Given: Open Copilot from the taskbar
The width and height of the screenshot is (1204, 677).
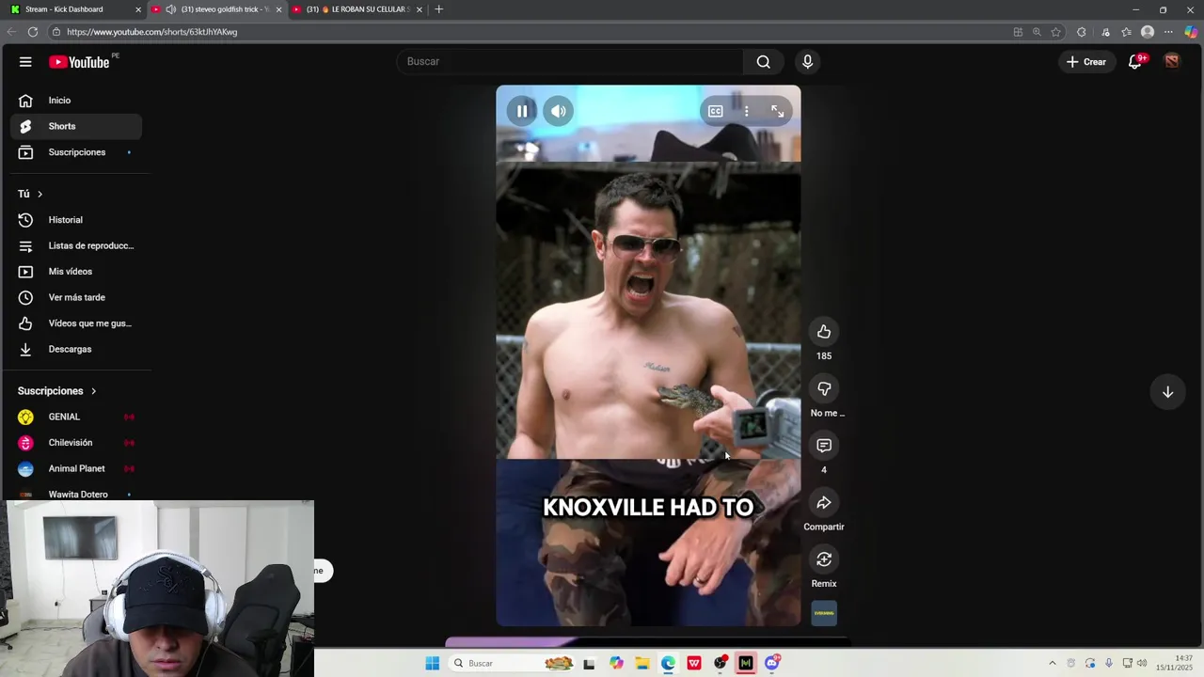Looking at the screenshot, I should 616,663.
